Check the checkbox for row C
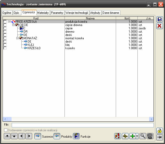The width and height of the screenshot is (165, 144). pos(5,28)
